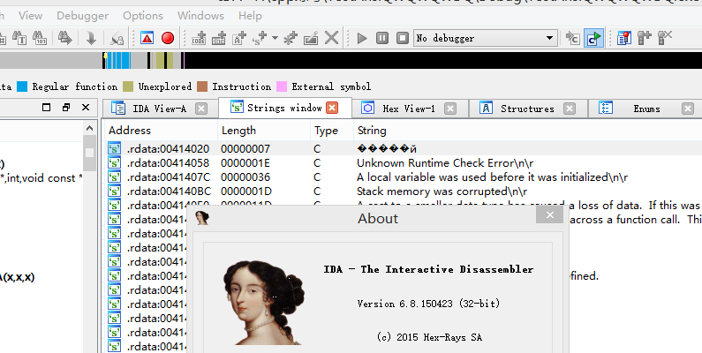
Task: Click the length value 0000001E
Action: click(245, 163)
